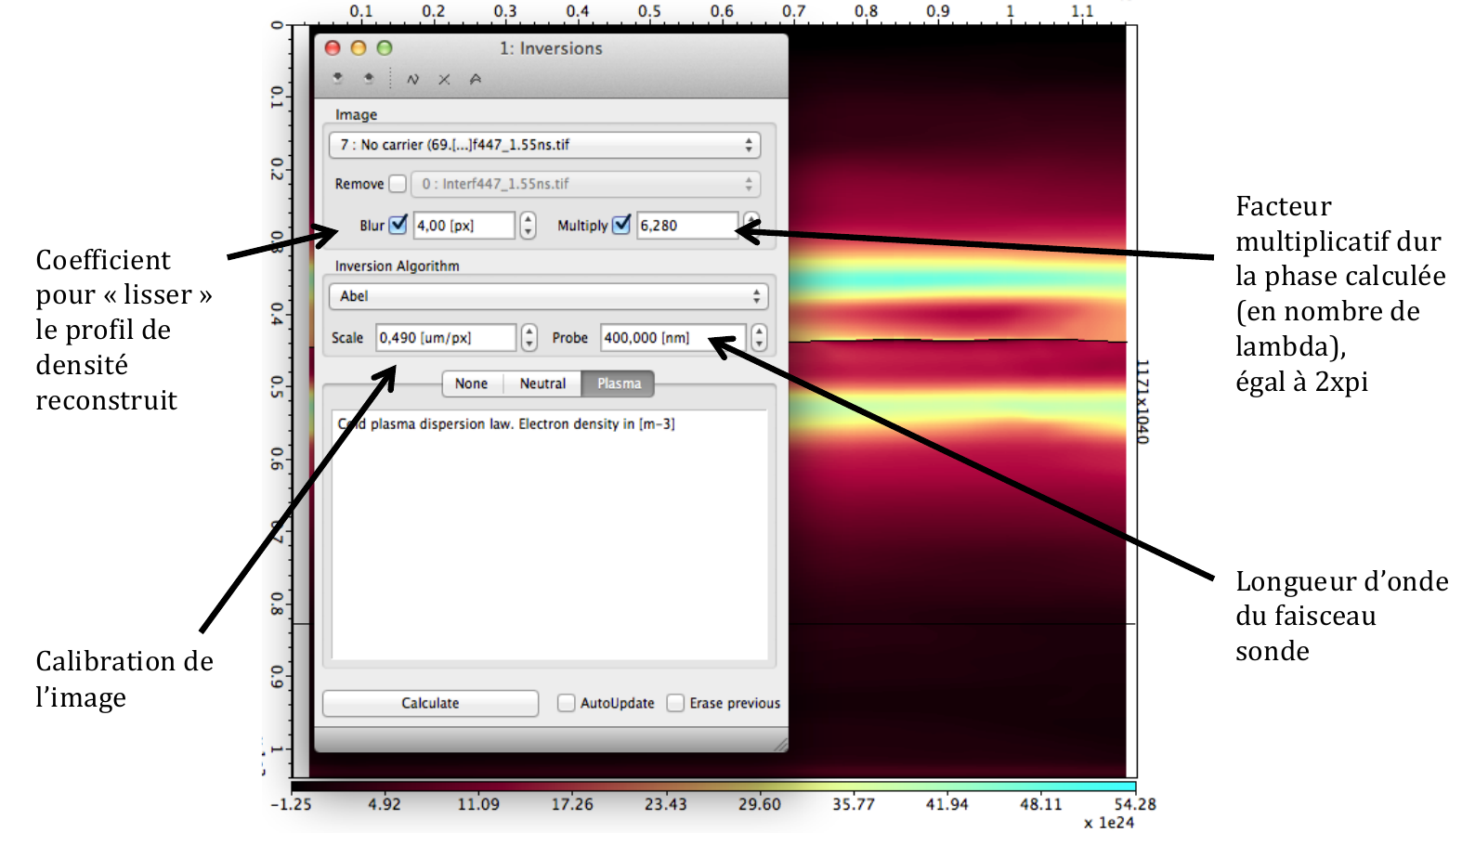This screenshot has width=1475, height=845.
Task: Click the -1.25 colorbar minimum label
Action: click(x=291, y=804)
